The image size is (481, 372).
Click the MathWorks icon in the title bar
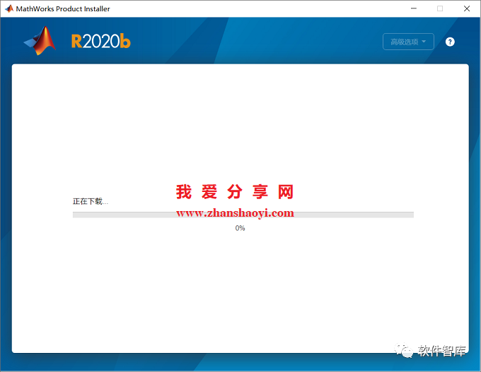pos(9,8)
